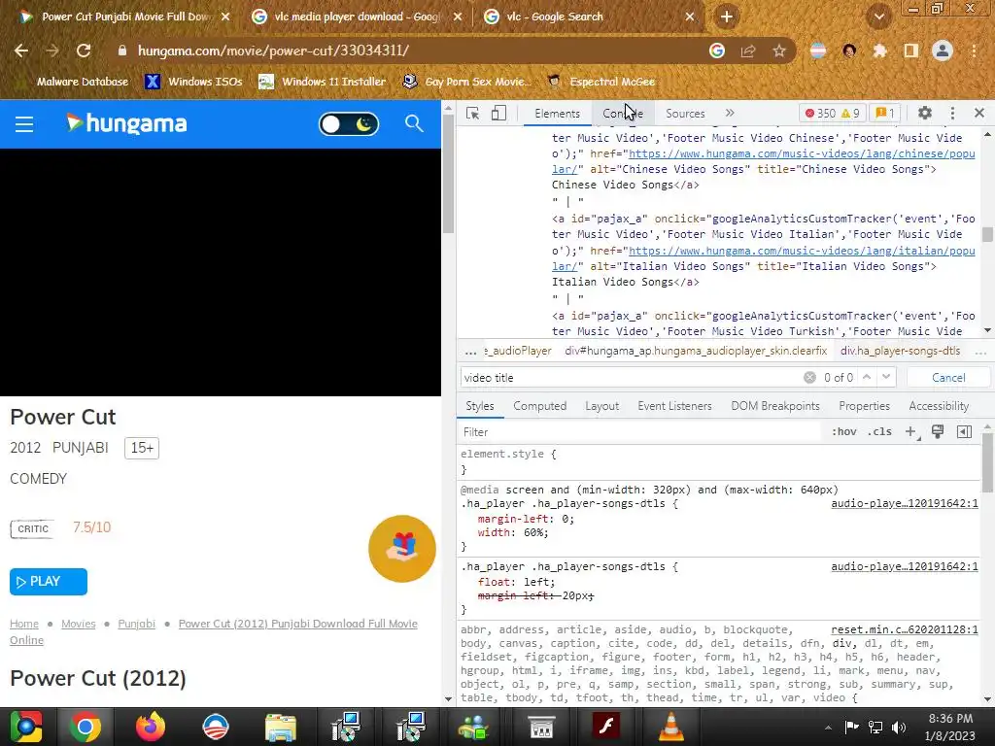This screenshot has height=746, width=995.
Task: Open the Chrome profile avatar
Action: point(943,51)
